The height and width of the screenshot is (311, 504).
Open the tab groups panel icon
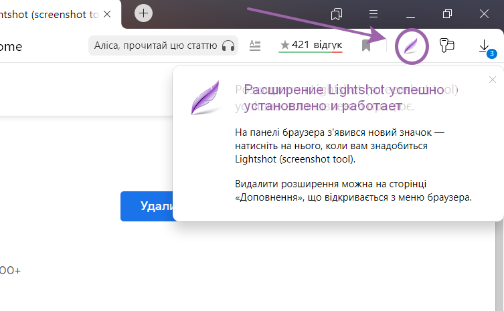point(337,14)
